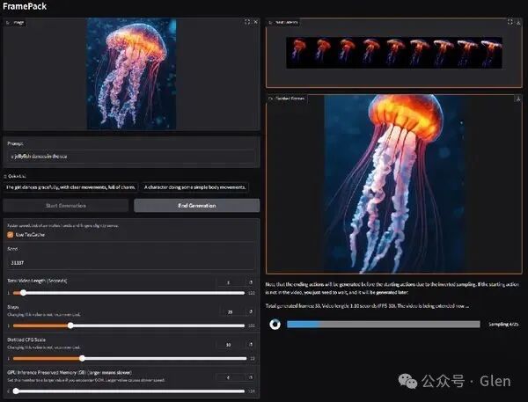This screenshot has height=402, width=528.
Task: Adjust the Total Video Length slider handle
Action: coord(23,293)
